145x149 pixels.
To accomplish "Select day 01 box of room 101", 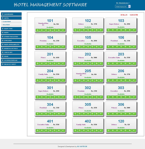I will [38, 30].
